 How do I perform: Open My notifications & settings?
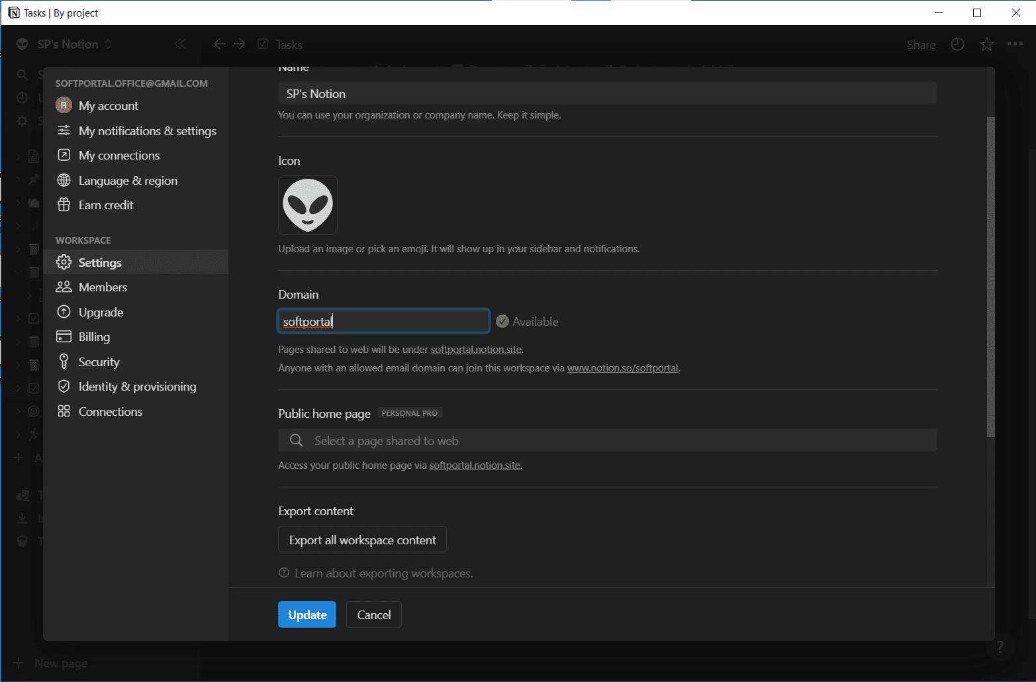[136, 131]
